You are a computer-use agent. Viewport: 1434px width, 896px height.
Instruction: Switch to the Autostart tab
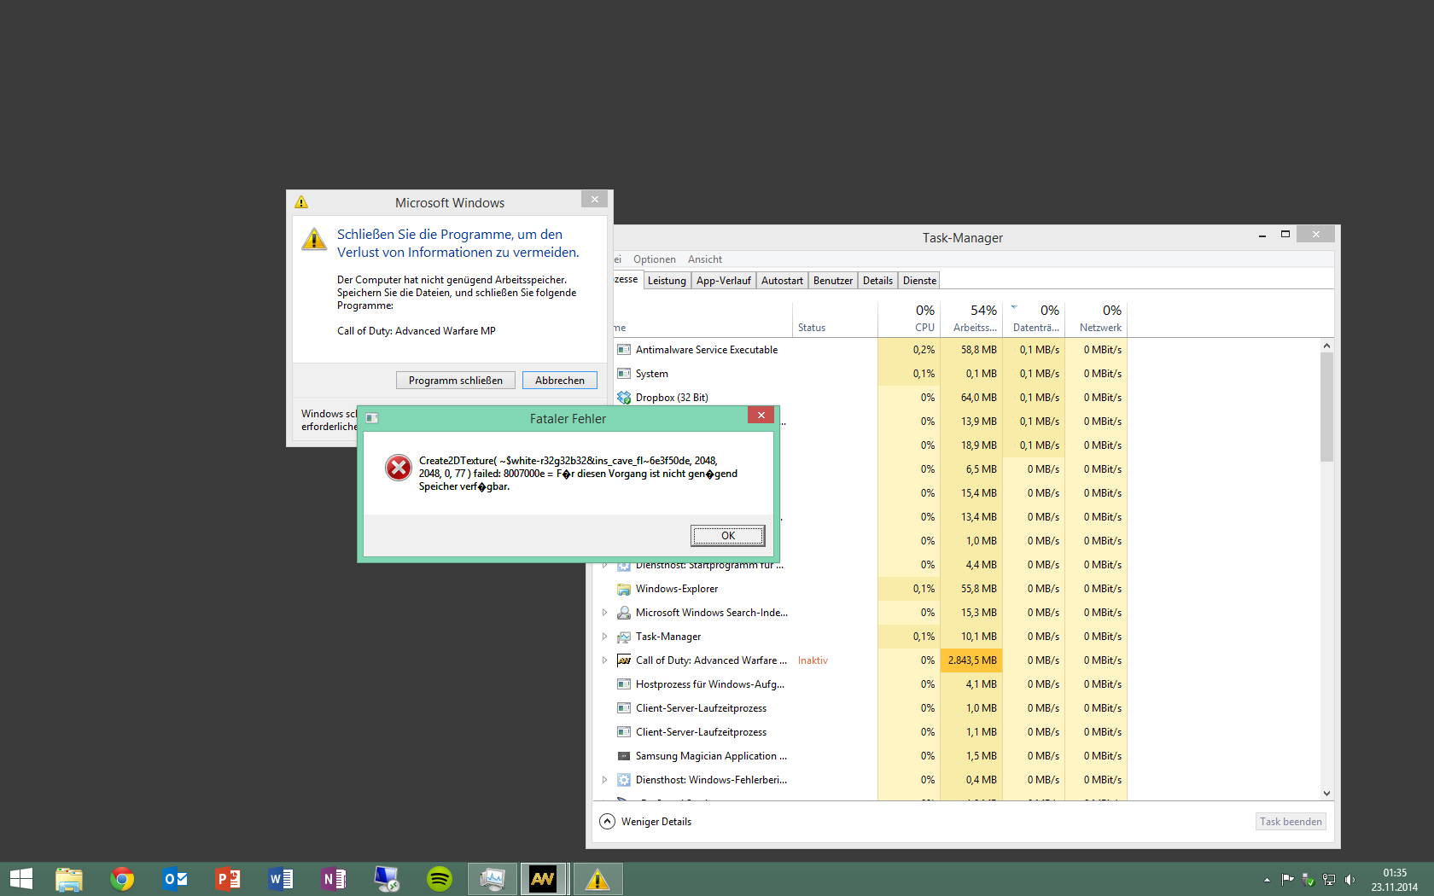[x=782, y=281]
